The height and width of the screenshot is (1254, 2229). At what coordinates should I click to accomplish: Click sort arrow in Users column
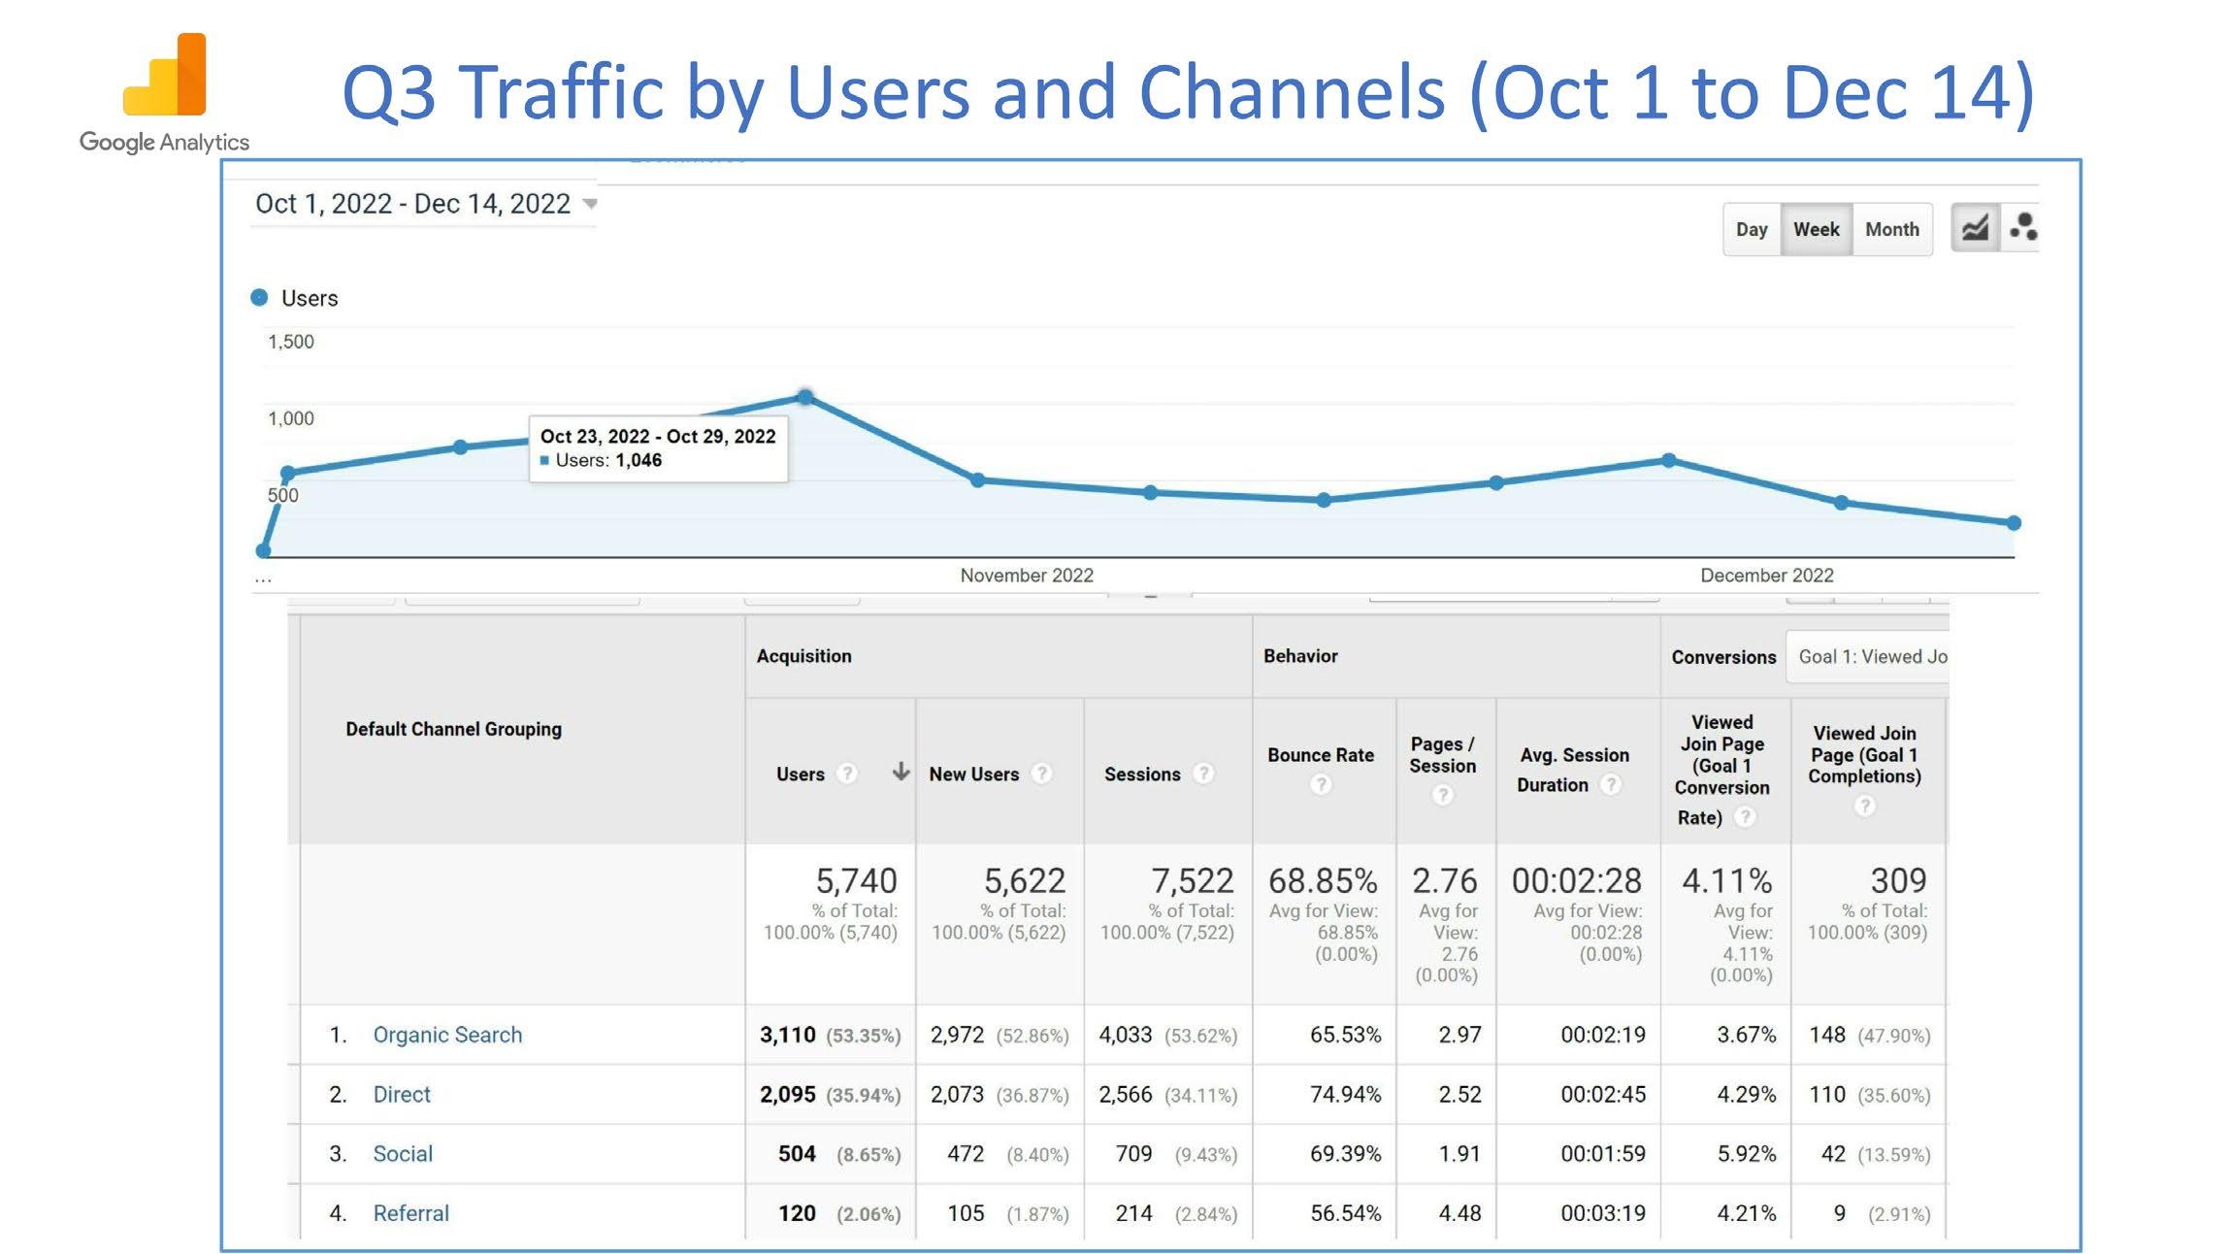901,772
